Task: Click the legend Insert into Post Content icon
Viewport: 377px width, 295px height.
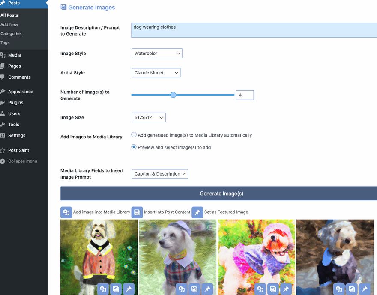Action: pos(137,212)
